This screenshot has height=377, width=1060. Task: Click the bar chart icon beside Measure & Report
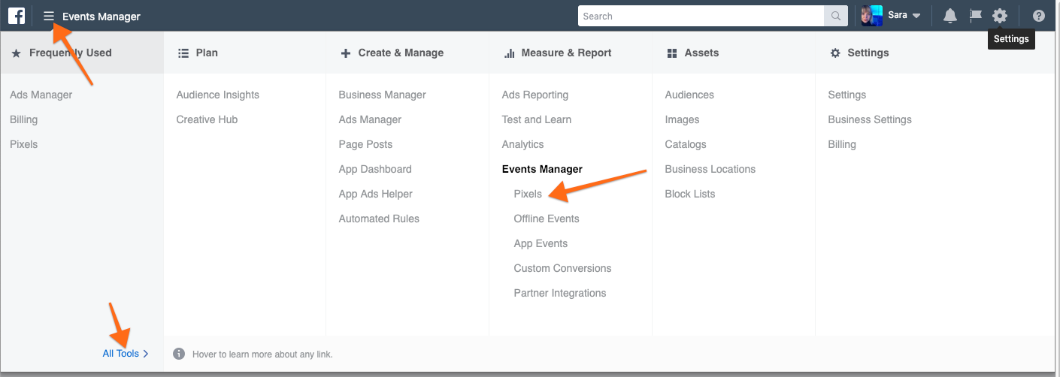click(x=509, y=53)
